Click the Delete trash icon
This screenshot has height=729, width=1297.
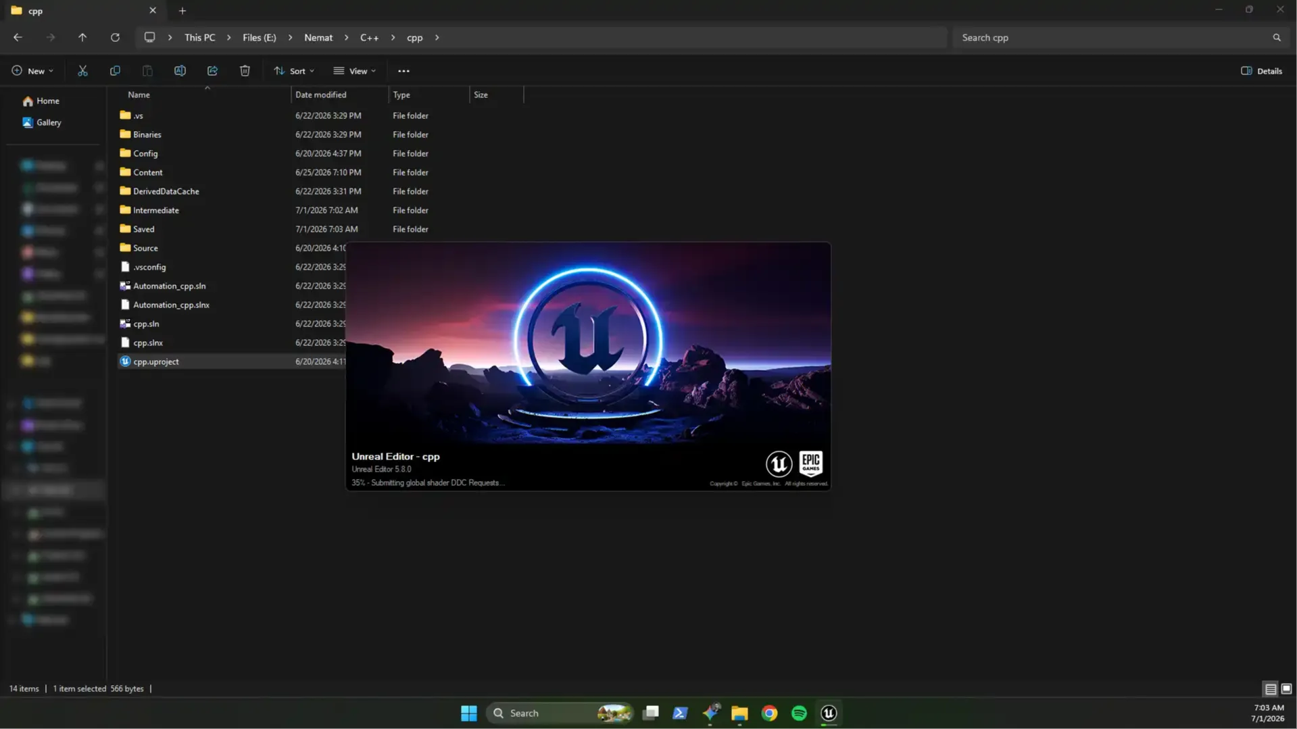click(x=245, y=71)
